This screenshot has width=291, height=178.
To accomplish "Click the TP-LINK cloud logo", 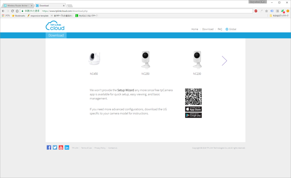I will point(55,26).
